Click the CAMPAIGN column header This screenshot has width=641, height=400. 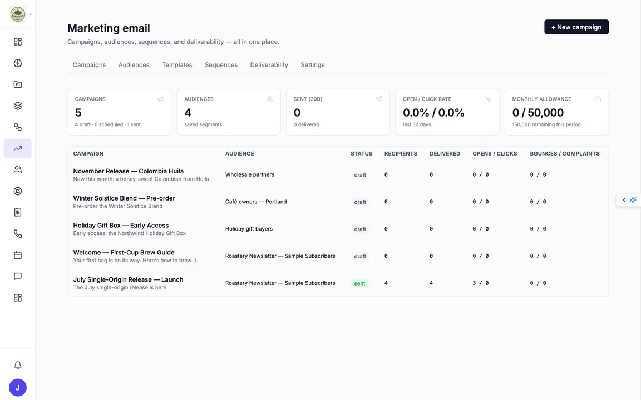88,154
